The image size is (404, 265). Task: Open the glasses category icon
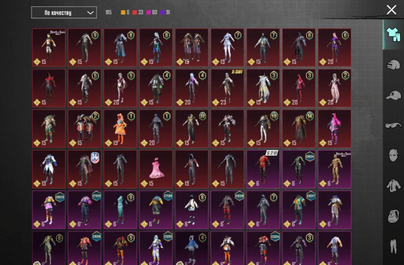click(393, 125)
